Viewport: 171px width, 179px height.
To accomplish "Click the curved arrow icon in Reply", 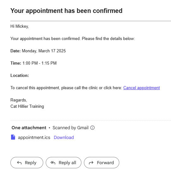I will click(19, 163).
